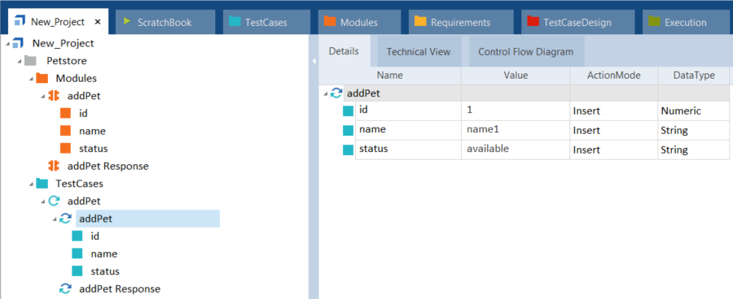
Task: Click the gray Petstore folder icon
Action: tap(30, 61)
